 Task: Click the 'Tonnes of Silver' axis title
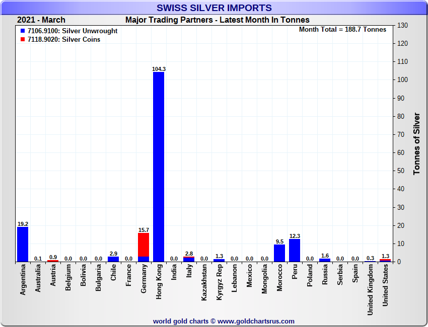pyautogui.click(x=416, y=143)
